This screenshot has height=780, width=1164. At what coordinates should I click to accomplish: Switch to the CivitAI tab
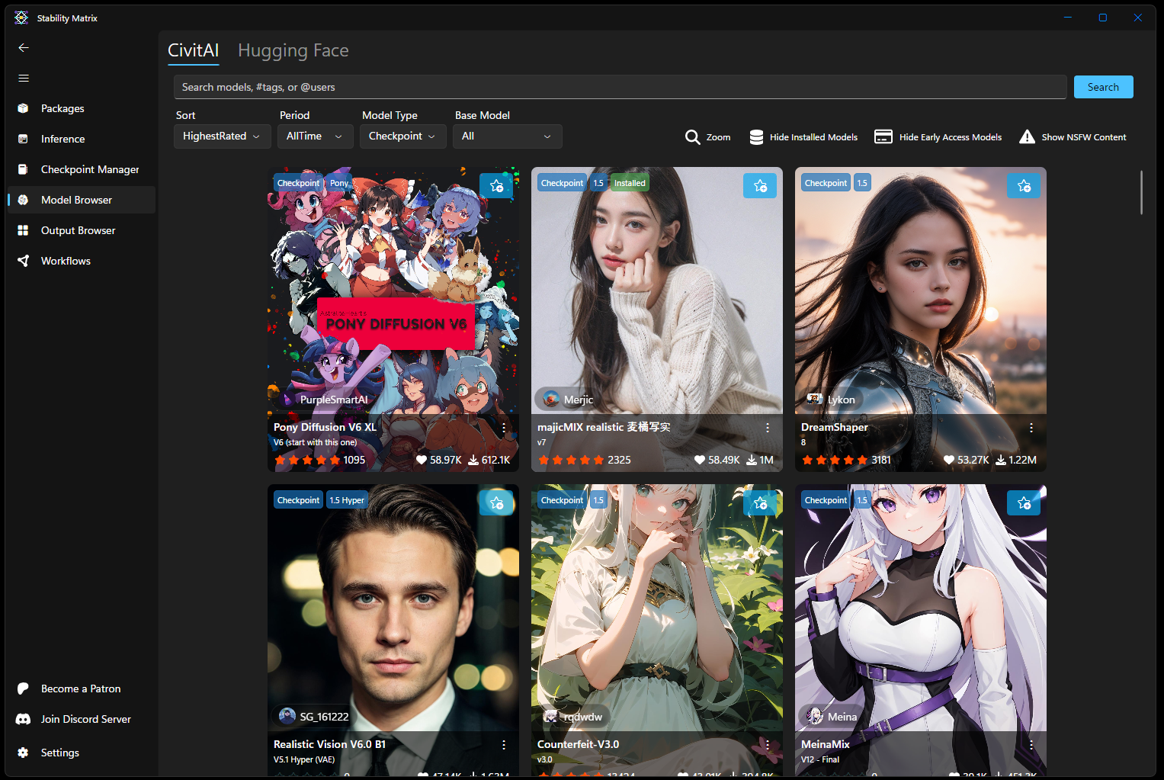tap(193, 50)
